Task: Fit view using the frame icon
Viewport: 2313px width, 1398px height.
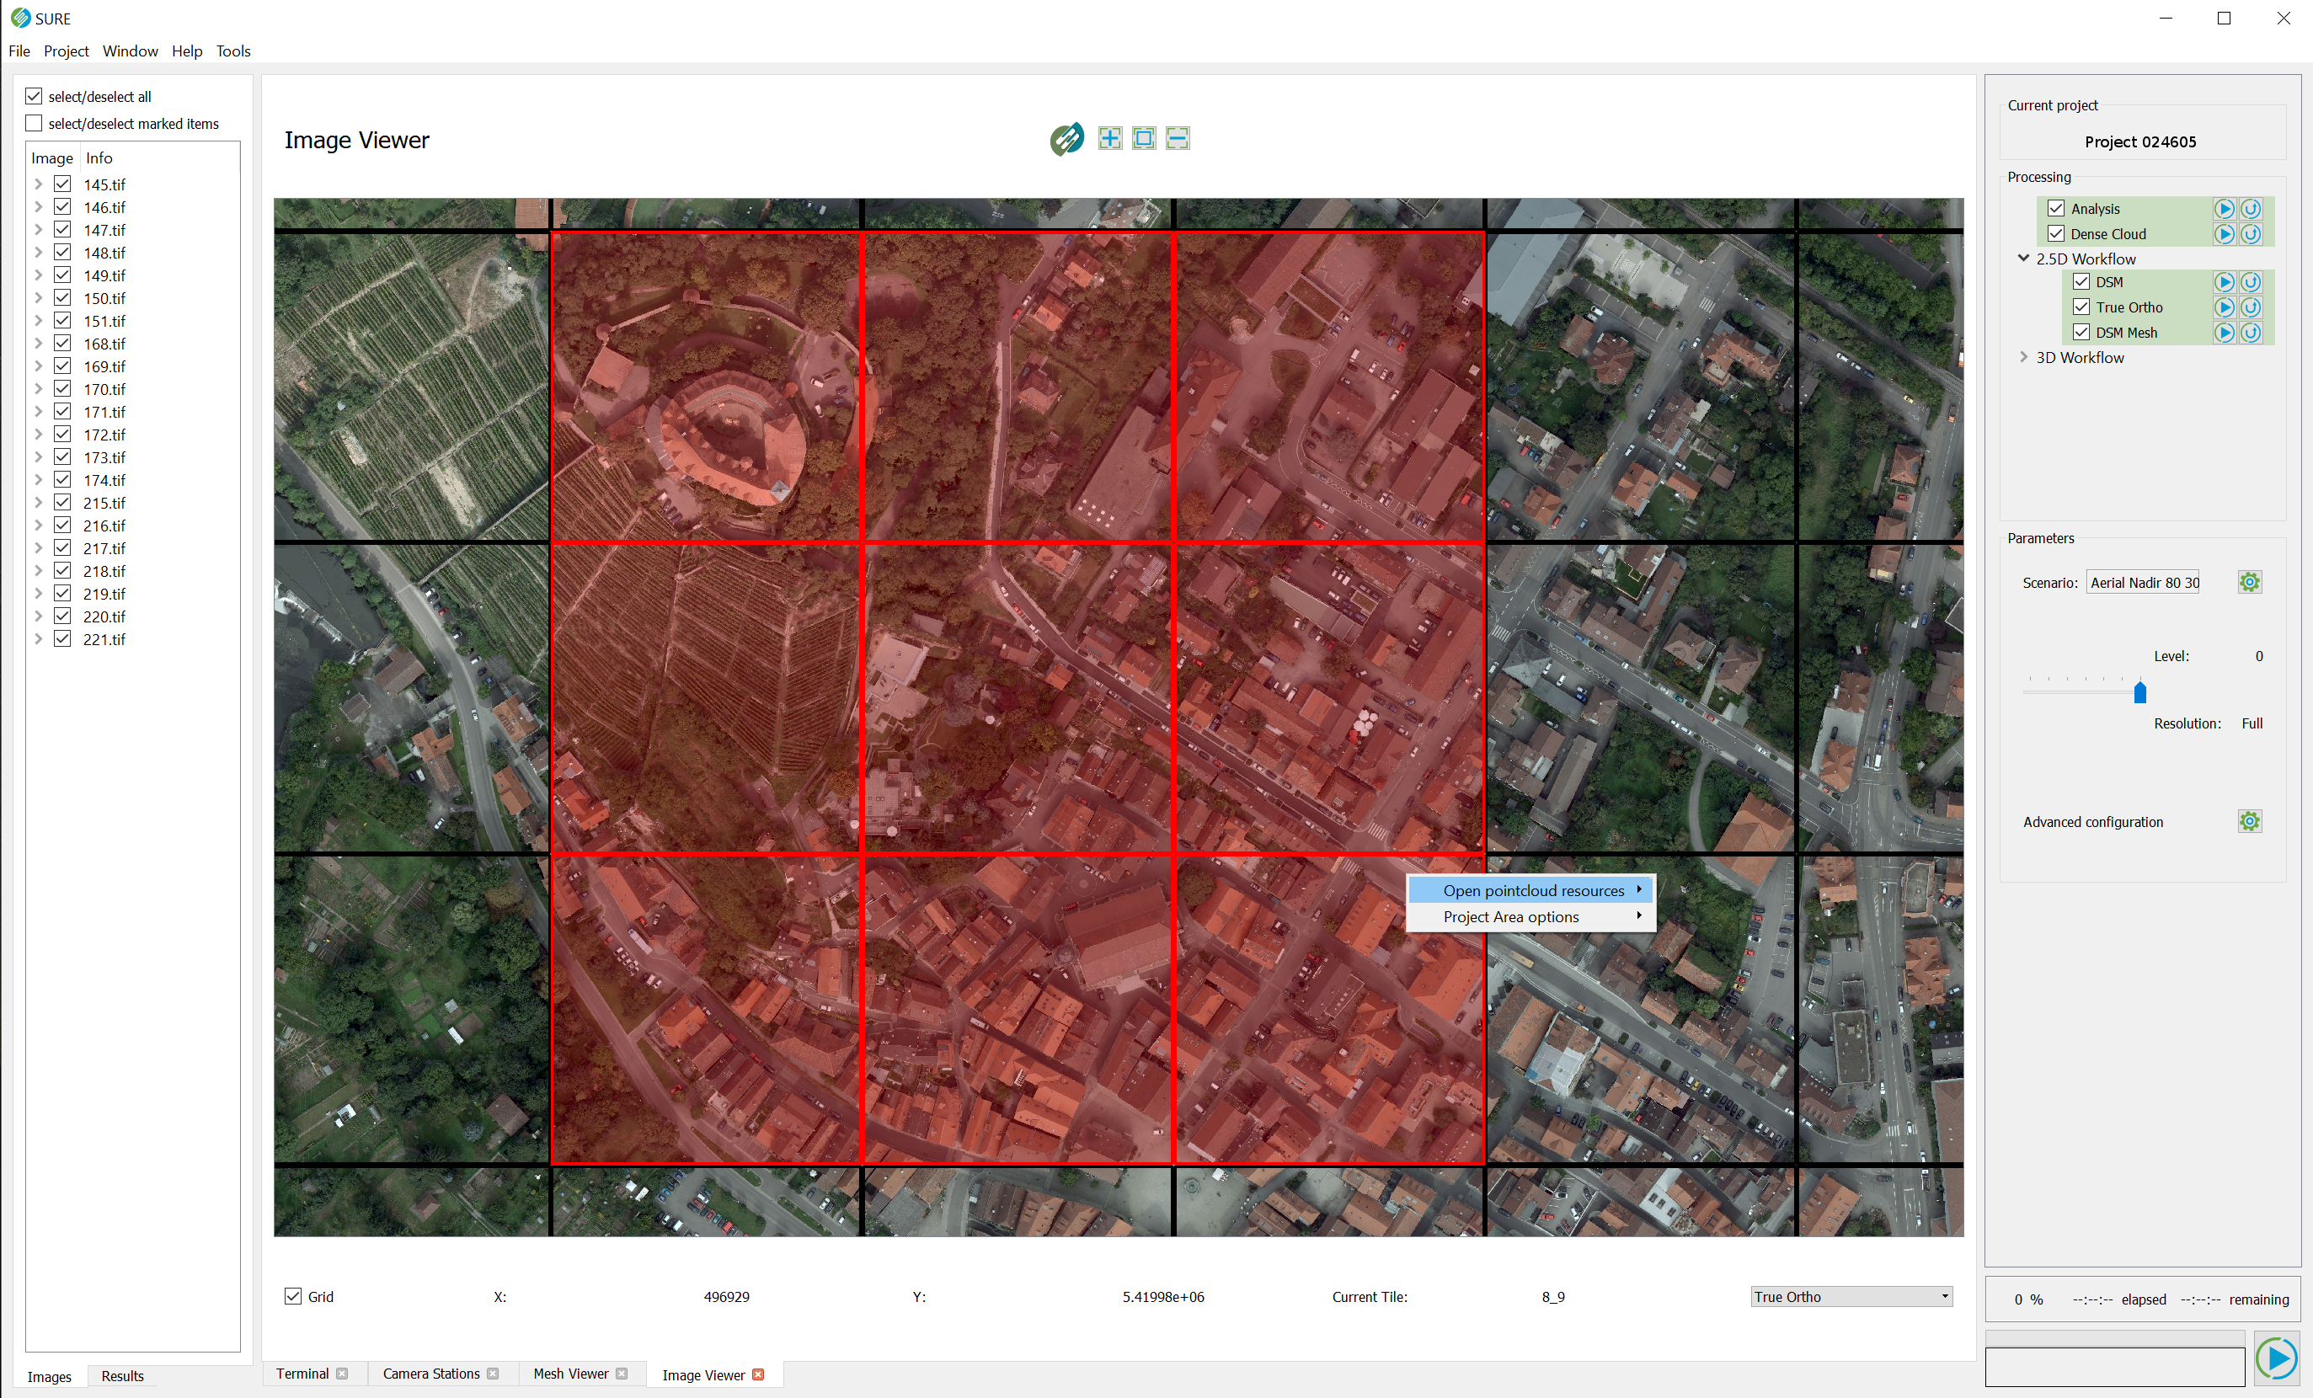Action: [x=1143, y=139]
